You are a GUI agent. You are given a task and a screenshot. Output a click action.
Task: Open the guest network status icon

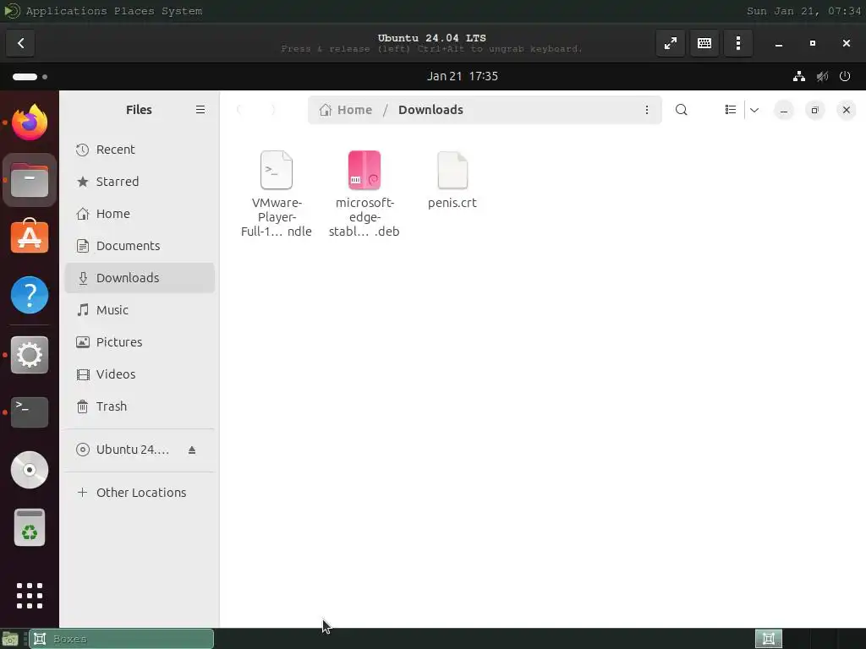[x=798, y=76]
